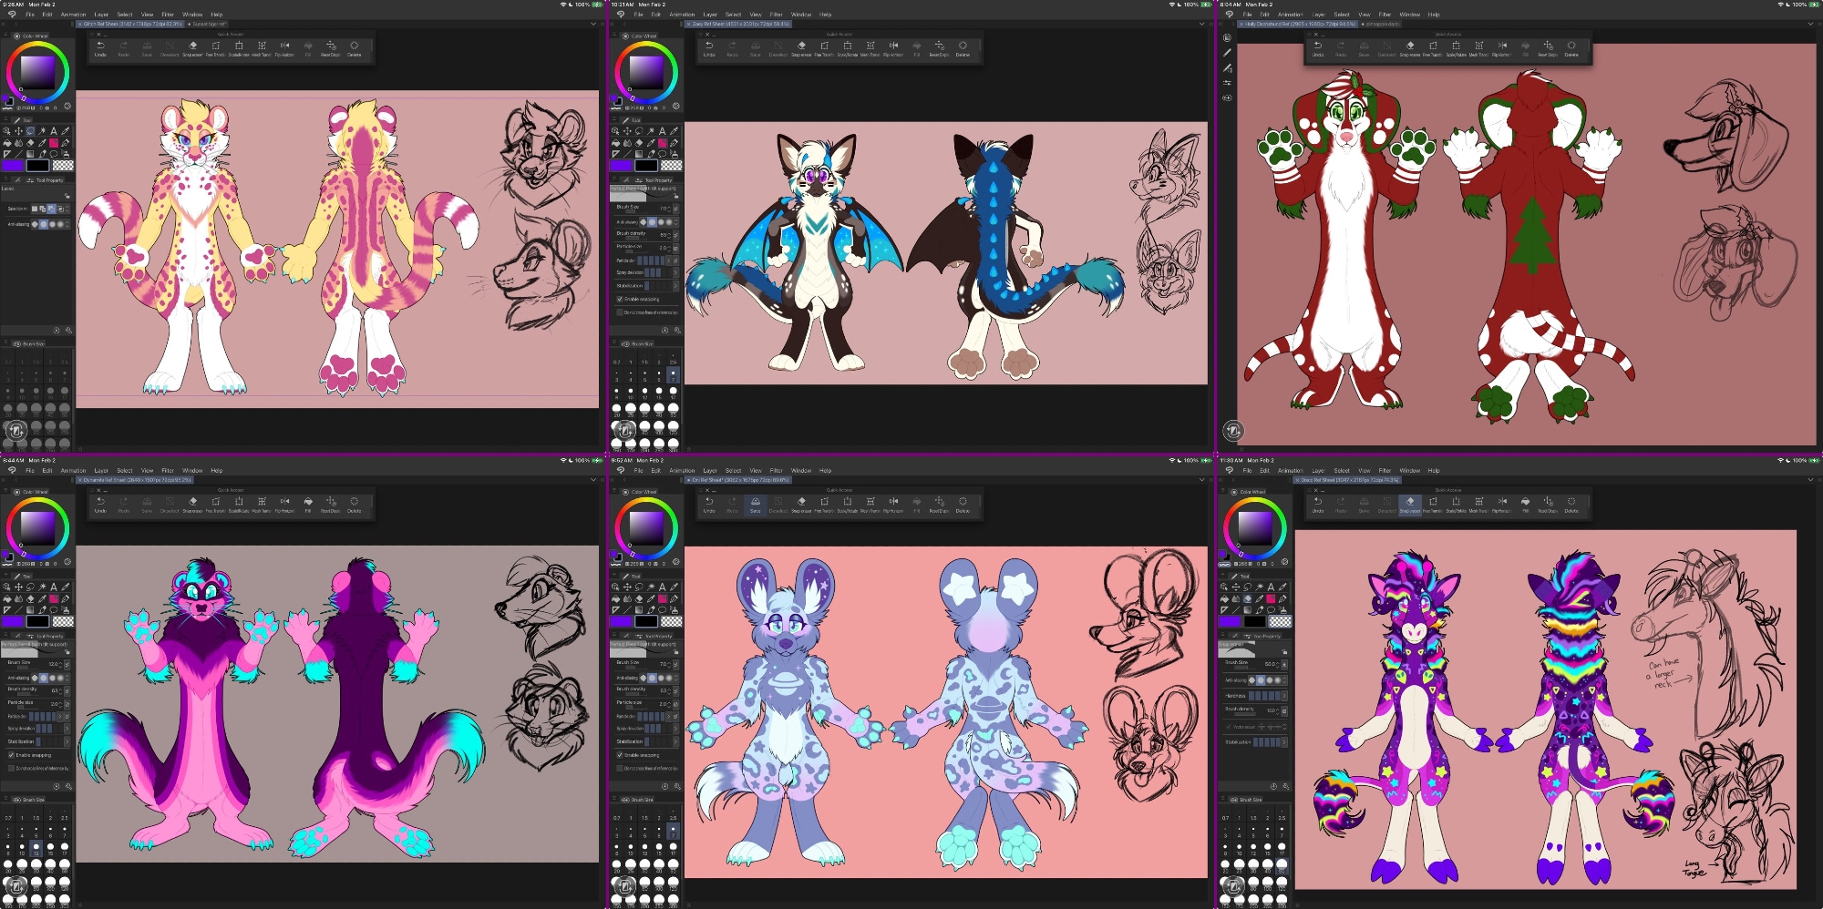Select the Eraser tool in Dynamite Ref Sheet window

(x=30, y=598)
